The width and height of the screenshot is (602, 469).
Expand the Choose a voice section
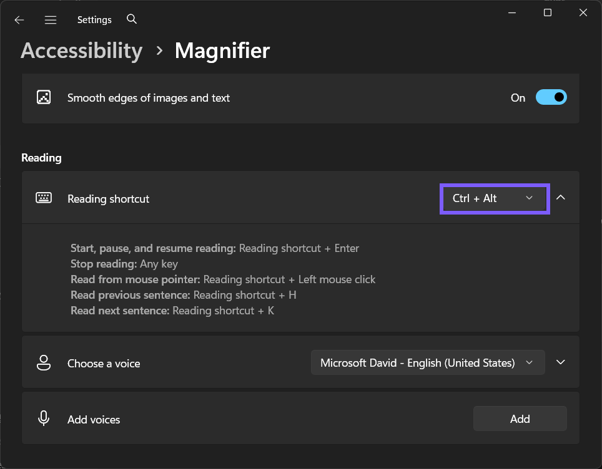[x=561, y=362]
